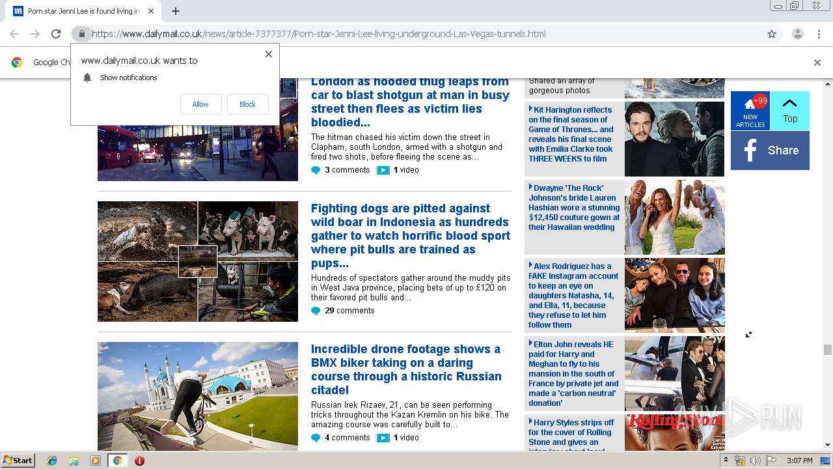Viewport: 833px width, 469px height.
Task: Bookmark page with the star icon
Action: [772, 34]
